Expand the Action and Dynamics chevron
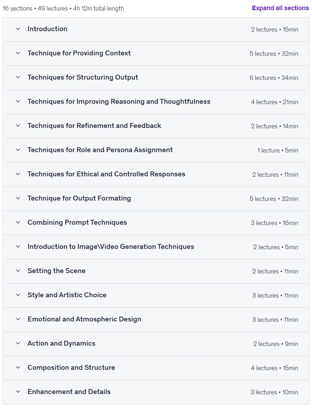The image size is (312, 408). pos(18,344)
